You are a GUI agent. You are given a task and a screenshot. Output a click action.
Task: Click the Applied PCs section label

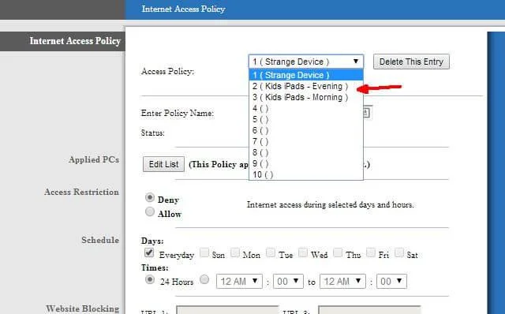pyautogui.click(x=94, y=159)
